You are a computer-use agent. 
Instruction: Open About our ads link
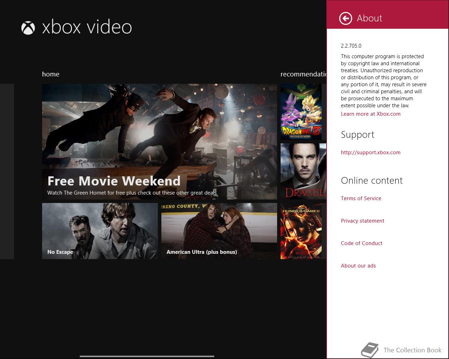(x=358, y=266)
